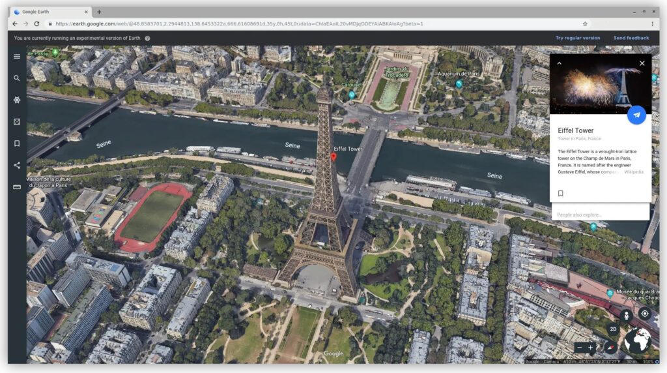Click the My Location target icon

coord(645,314)
